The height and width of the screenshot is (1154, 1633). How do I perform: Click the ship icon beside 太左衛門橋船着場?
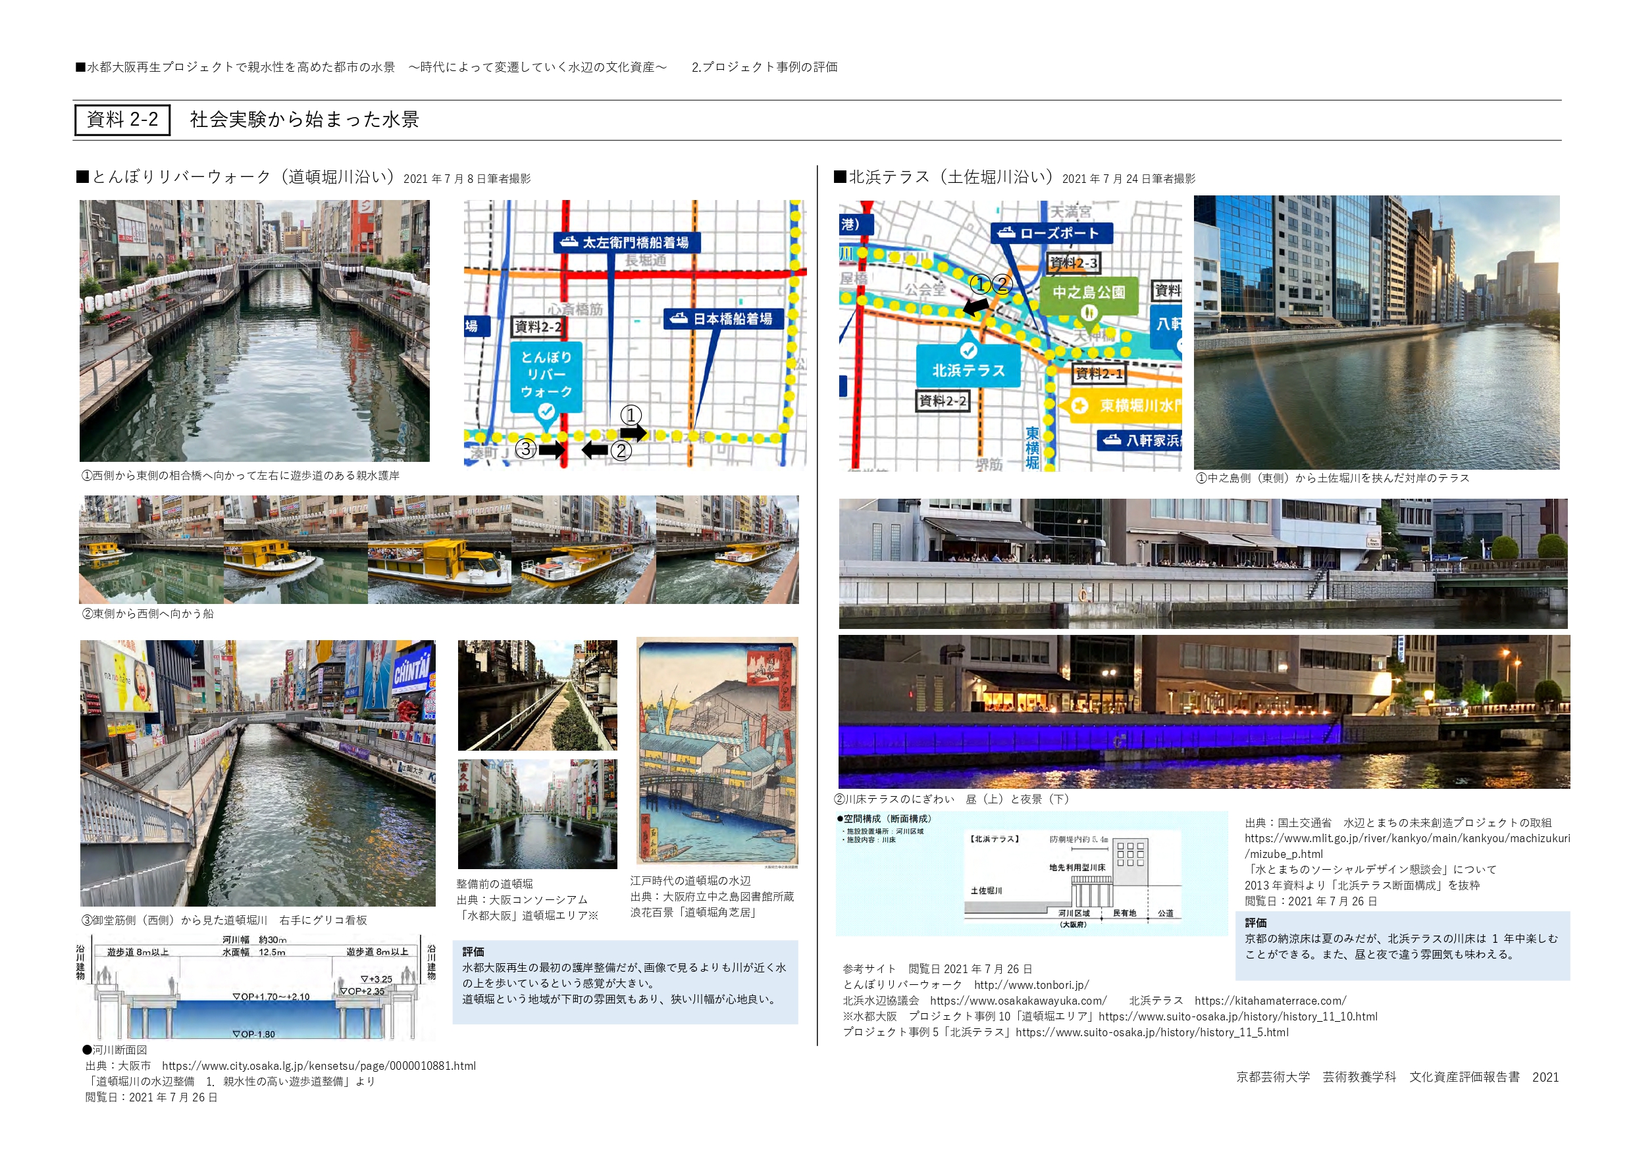[x=568, y=241]
